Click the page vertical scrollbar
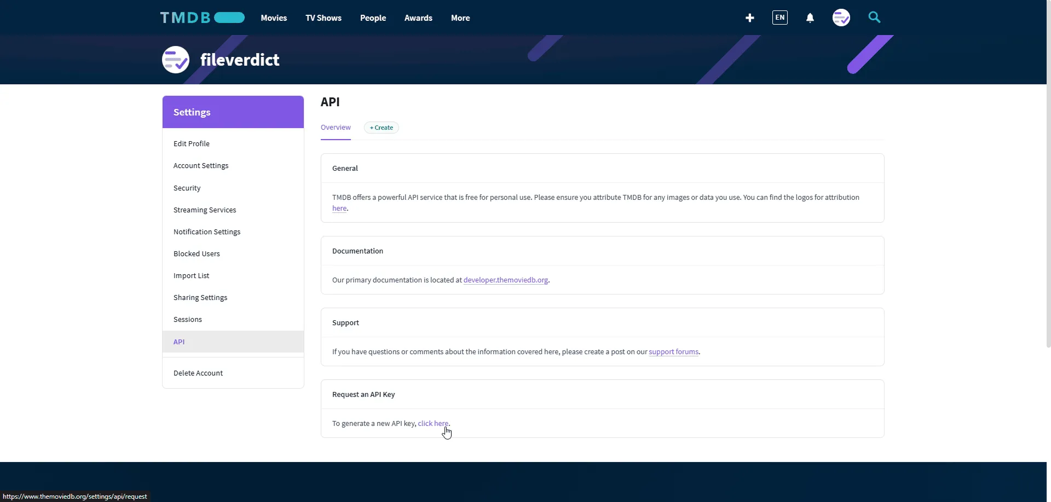This screenshot has width=1051, height=502. pos(1048,174)
